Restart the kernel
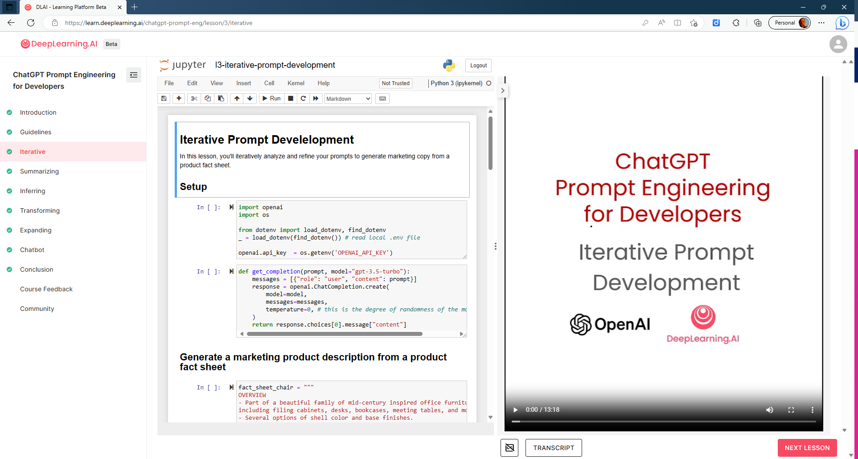Viewport: 858px width, 459px height. [303, 99]
